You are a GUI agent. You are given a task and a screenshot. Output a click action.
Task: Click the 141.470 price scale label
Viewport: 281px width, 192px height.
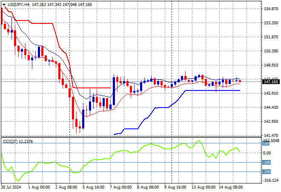click(x=271, y=135)
